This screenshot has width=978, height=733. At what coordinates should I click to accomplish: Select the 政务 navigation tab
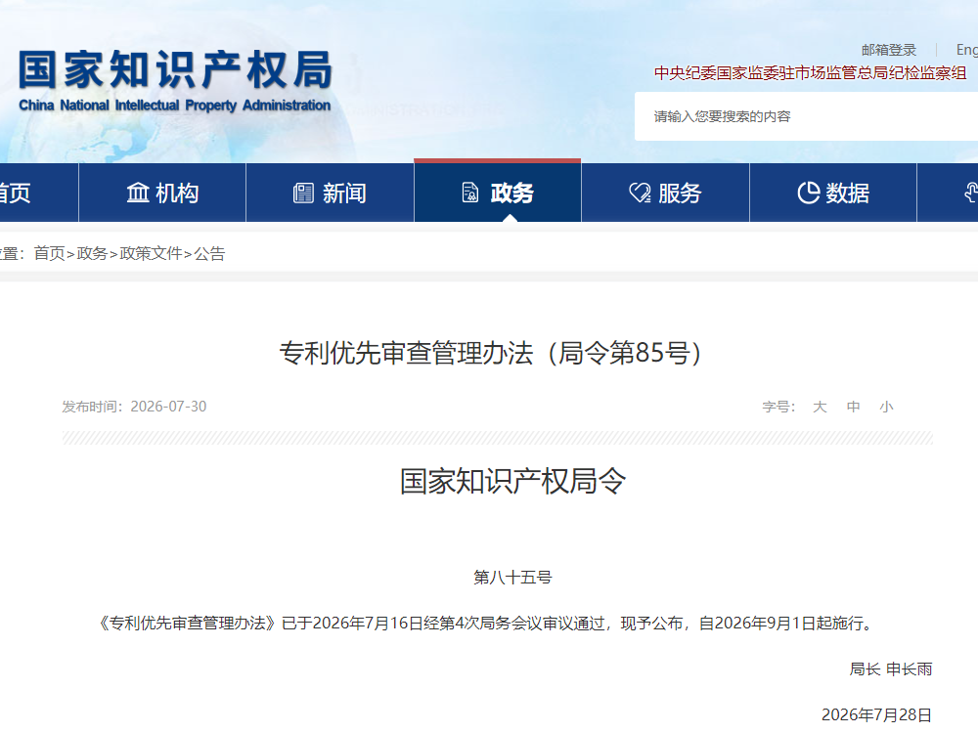coord(498,191)
